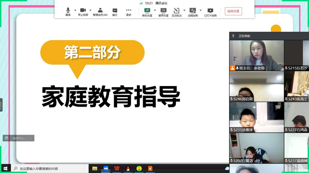Open interactive annotation tool

(177, 12)
